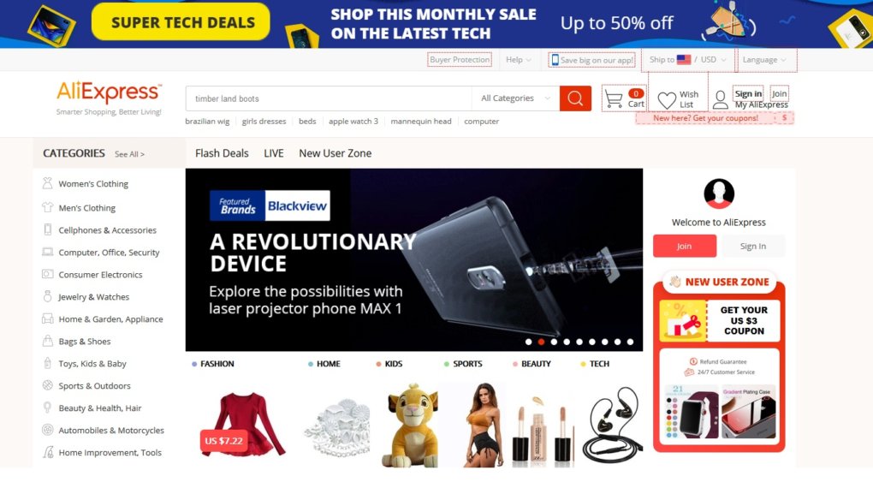Viewport: 873px width, 488px height.
Task: Select the second carousel dot on banner
Action: point(541,342)
